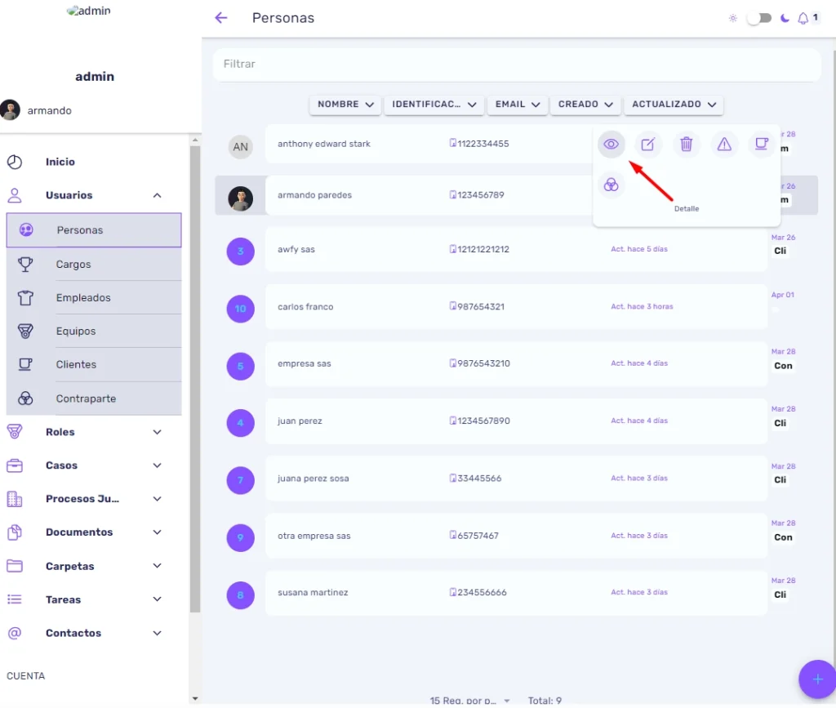Click the warning triangle action icon
The width and height of the screenshot is (836, 708).
(x=724, y=144)
